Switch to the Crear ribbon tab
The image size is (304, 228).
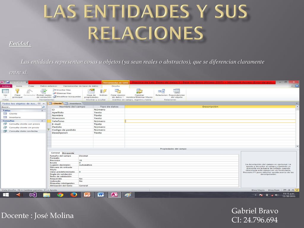coord(31,86)
